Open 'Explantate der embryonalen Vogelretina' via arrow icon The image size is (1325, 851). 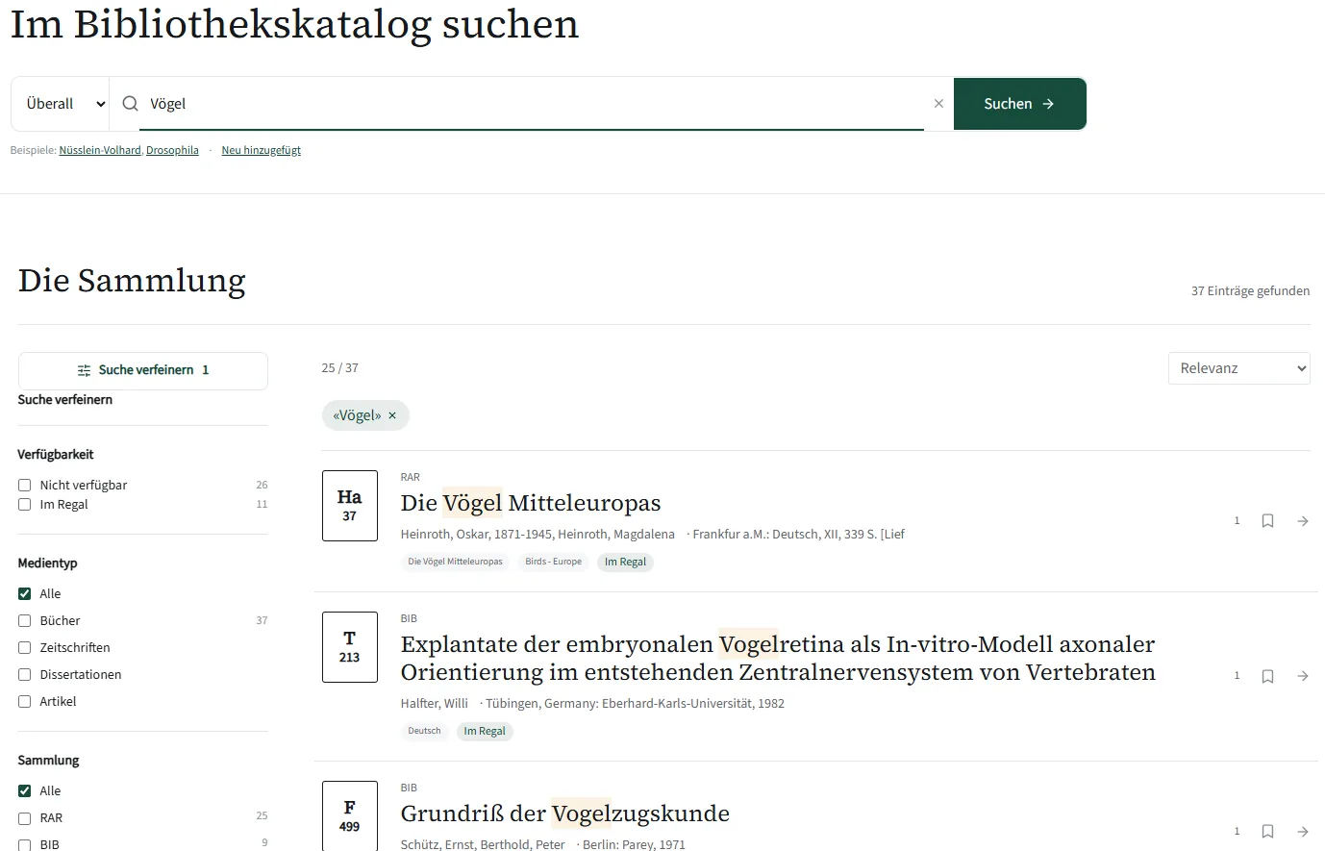(1303, 676)
